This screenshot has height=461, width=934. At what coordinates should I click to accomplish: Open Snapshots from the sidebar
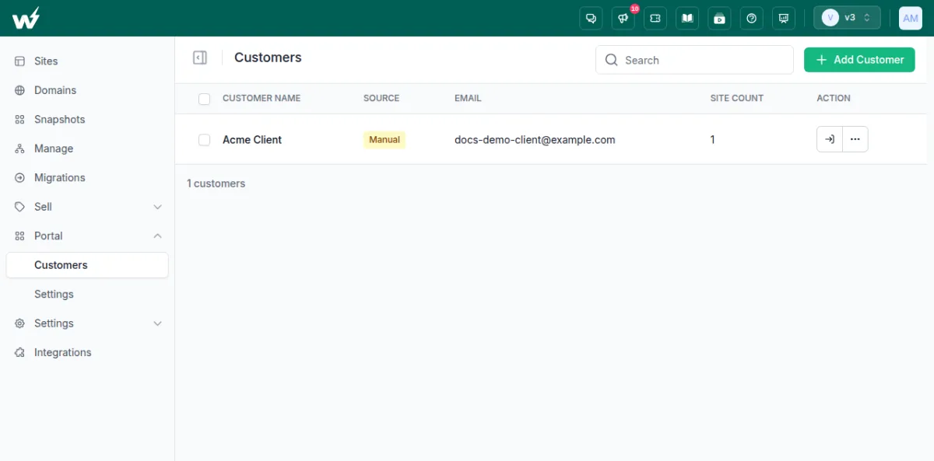[87, 119]
